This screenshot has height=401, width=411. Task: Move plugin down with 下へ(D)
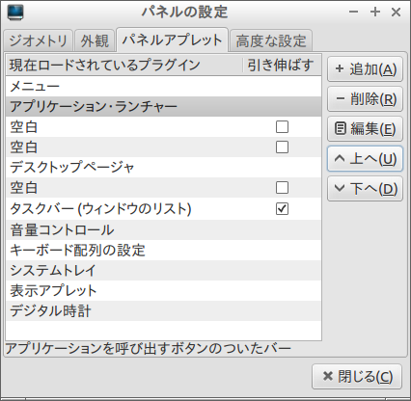click(x=365, y=189)
